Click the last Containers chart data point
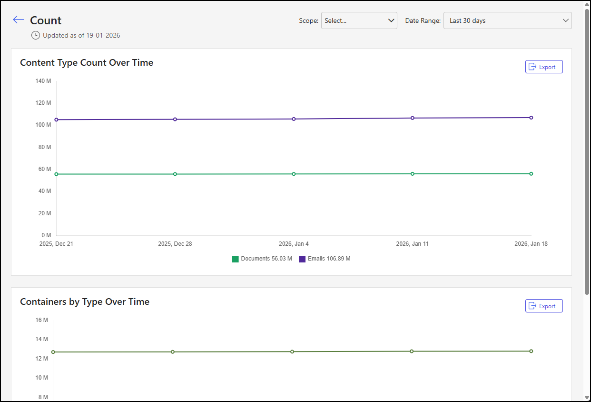The width and height of the screenshot is (591, 402). coord(531,351)
